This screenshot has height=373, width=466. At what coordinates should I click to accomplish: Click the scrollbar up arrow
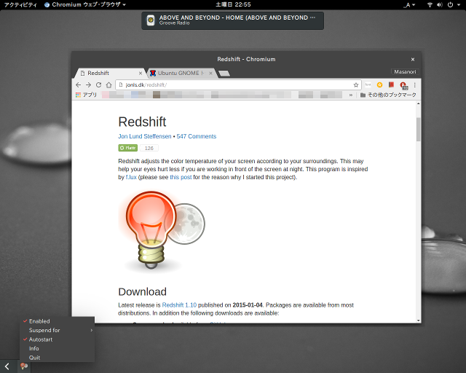pos(418,103)
